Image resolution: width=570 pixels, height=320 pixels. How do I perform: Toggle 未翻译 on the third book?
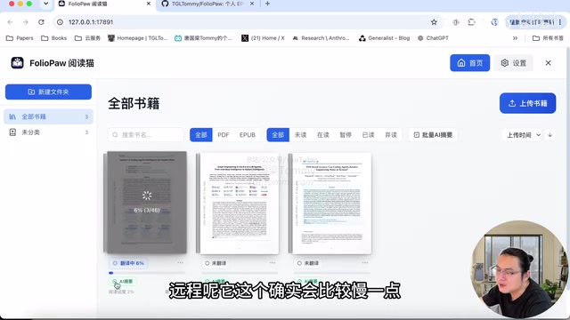[308, 263]
